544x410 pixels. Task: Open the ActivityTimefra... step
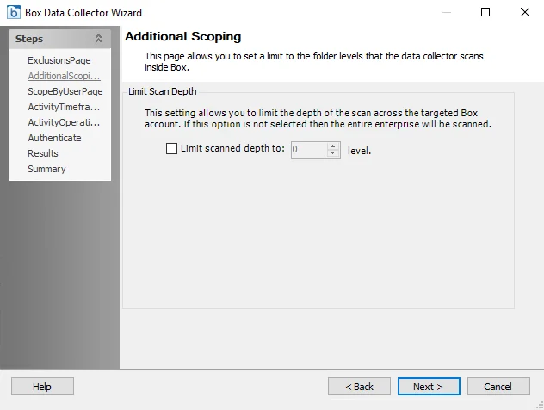pos(64,107)
